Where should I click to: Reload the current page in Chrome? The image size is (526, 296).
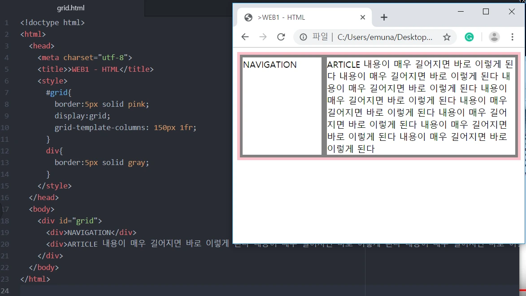click(281, 37)
